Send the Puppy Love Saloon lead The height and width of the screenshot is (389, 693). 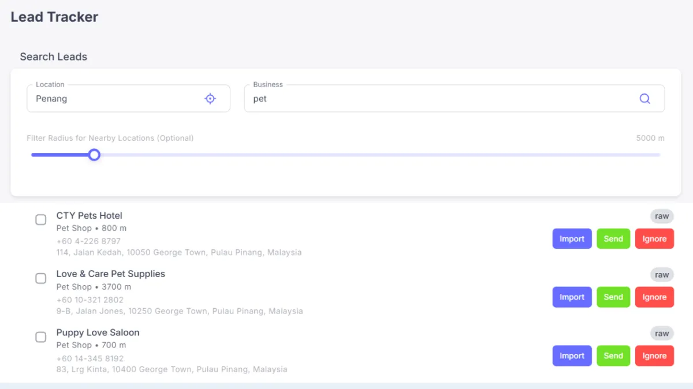pos(613,356)
